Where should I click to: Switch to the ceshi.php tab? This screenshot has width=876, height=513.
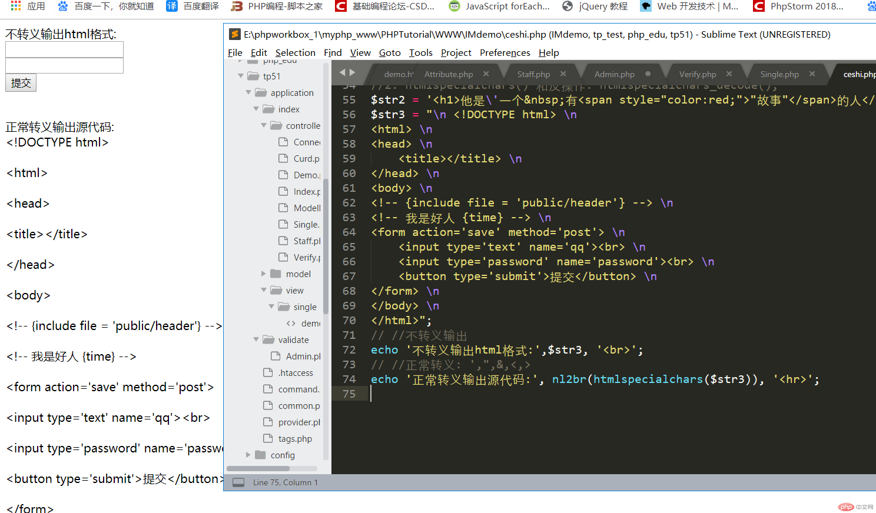[859, 74]
